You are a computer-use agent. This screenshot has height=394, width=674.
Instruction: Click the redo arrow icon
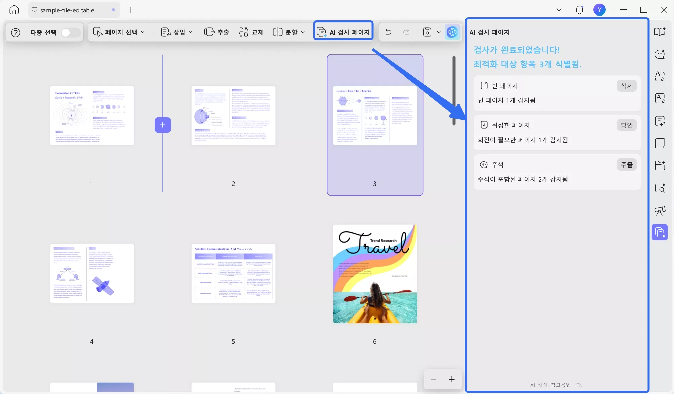coord(406,32)
